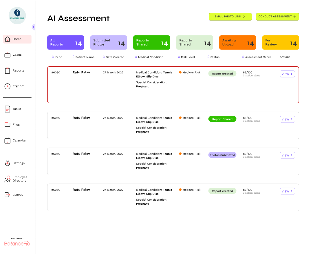This screenshot has width=311, height=254.
Task: Sort by ID no column arrows
Action: point(53,57)
